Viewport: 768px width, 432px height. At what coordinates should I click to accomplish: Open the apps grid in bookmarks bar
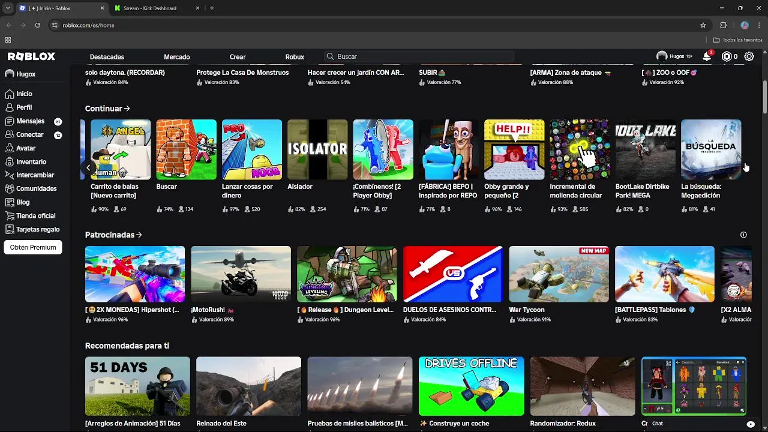(8, 40)
